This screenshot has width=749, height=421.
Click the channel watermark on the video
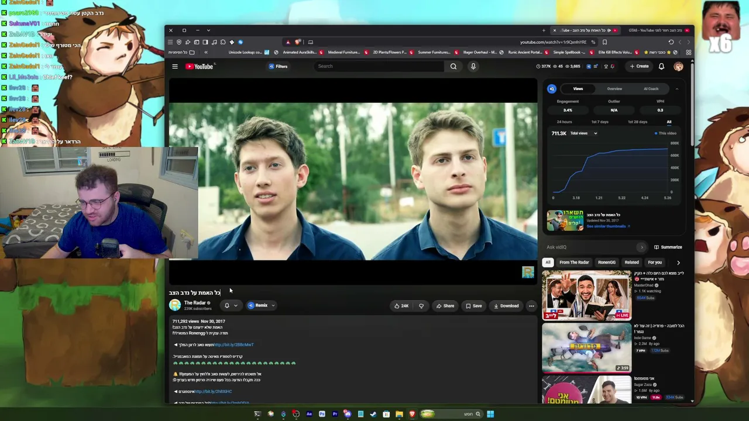click(x=528, y=272)
